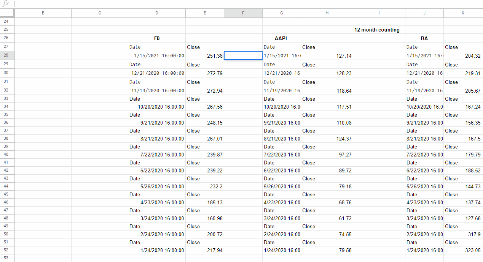Select AAPL close value 127.14
The width and height of the screenshot is (483, 262).
(x=327, y=56)
